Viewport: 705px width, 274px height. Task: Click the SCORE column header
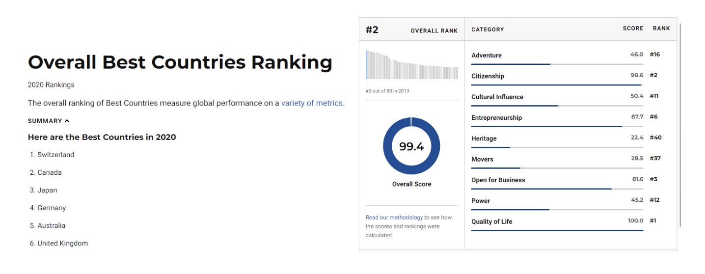coord(633,28)
